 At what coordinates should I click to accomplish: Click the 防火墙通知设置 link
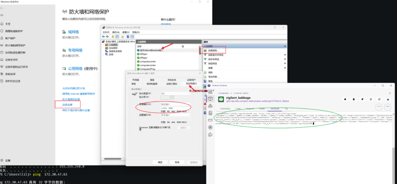71,99
